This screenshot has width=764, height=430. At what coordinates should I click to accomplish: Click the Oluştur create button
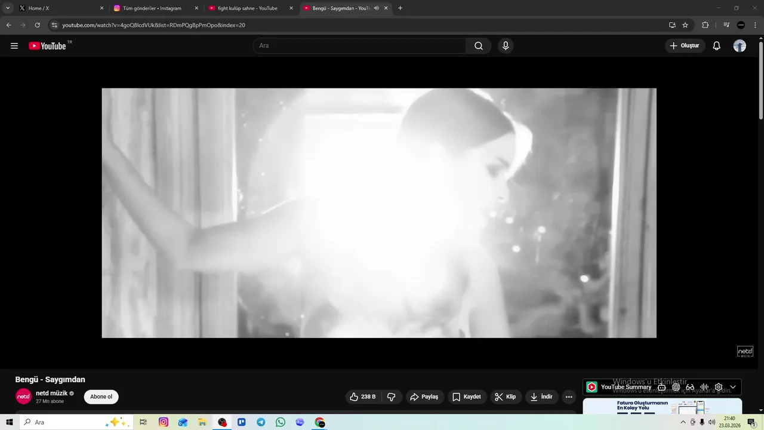(685, 46)
